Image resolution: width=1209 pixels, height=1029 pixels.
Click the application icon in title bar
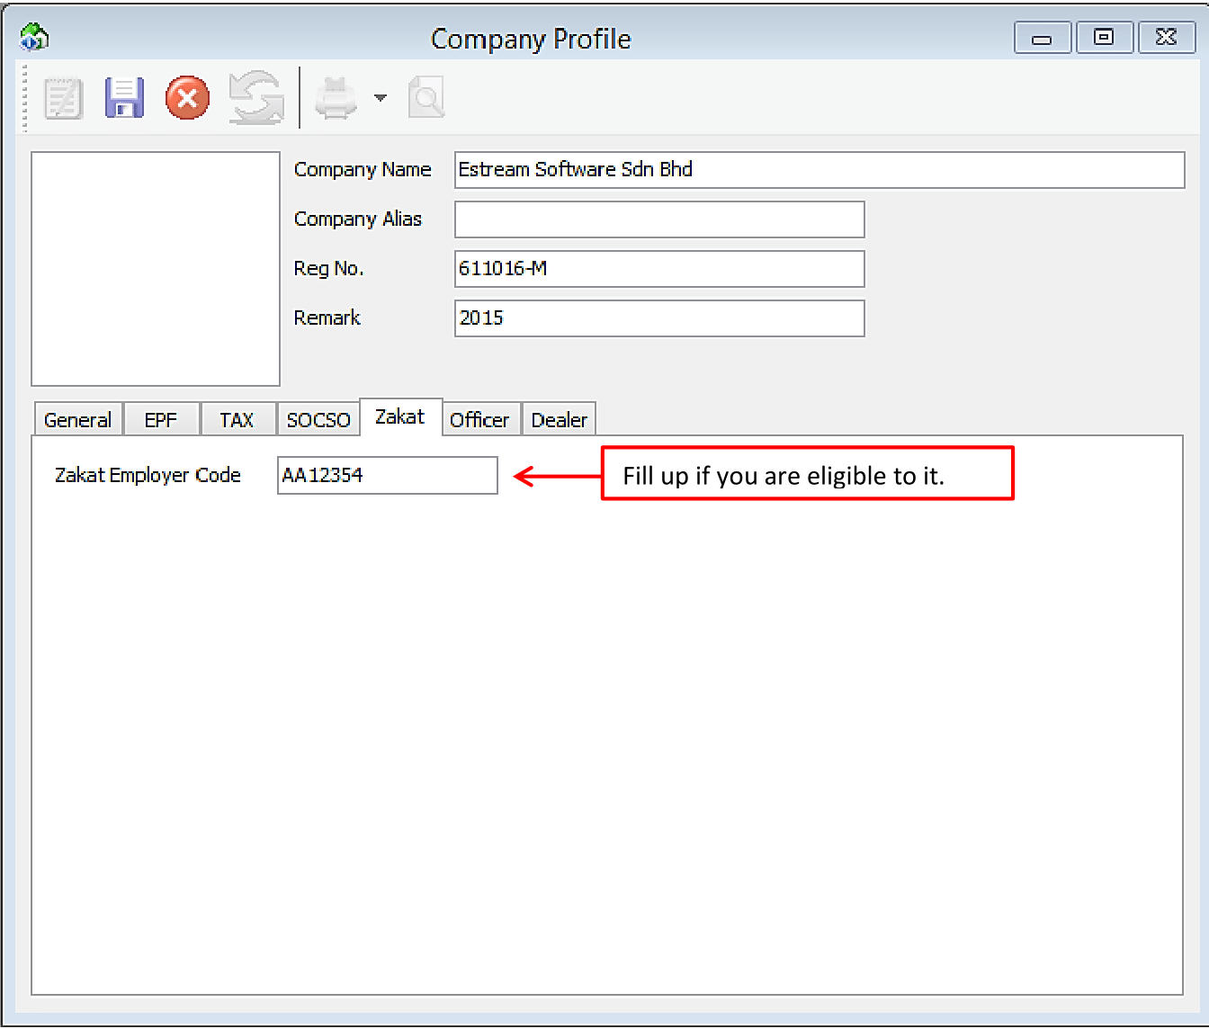tap(34, 38)
